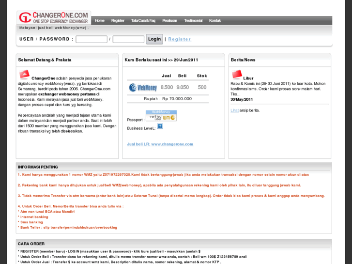The height and width of the screenshot is (264, 352).
Task: Click the red icon beside Libur news
Action: 237,75
